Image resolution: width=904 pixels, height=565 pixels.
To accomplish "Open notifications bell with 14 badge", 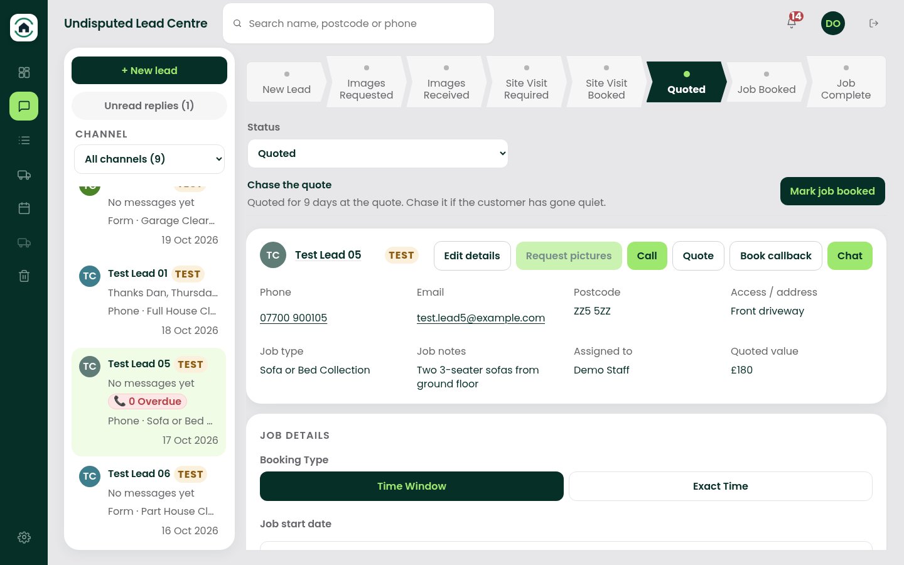I will (x=792, y=23).
